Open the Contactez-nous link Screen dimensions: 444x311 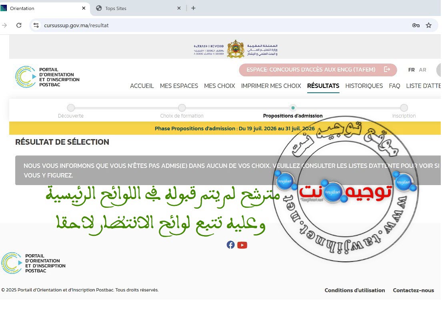(x=414, y=290)
